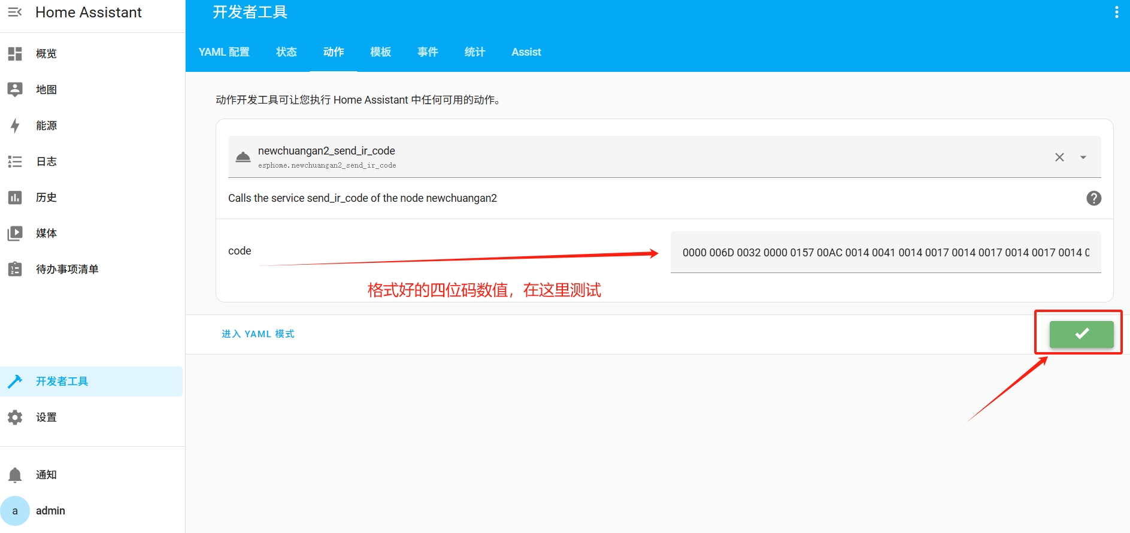Click the Home Assistant title
The image size is (1130, 533).
(x=89, y=13)
